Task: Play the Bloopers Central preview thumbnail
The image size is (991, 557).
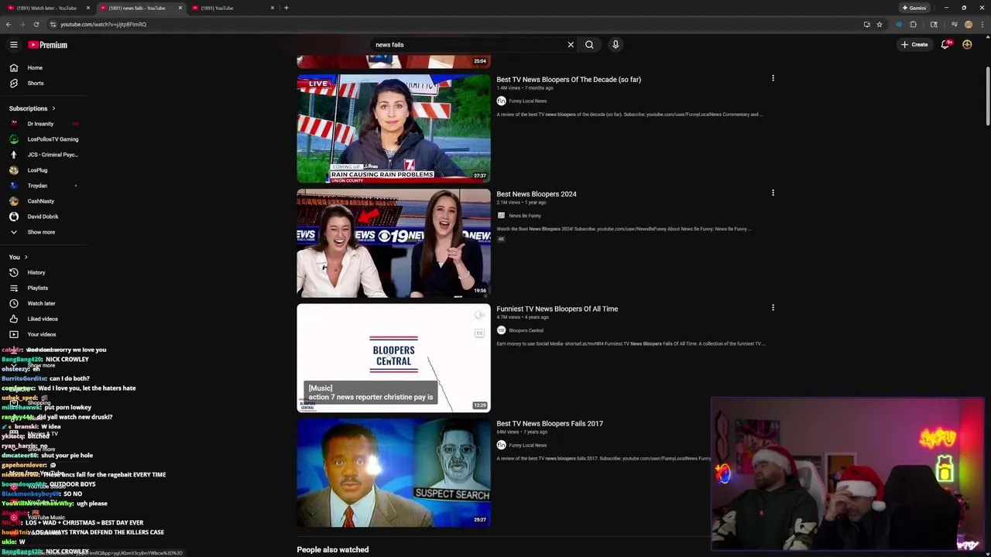Action: [x=393, y=357]
